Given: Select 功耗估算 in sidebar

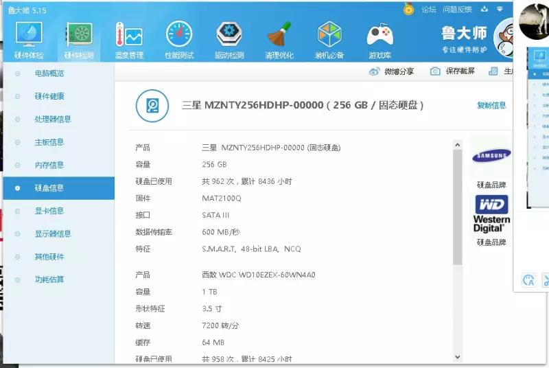Looking at the screenshot, I should [49, 279].
